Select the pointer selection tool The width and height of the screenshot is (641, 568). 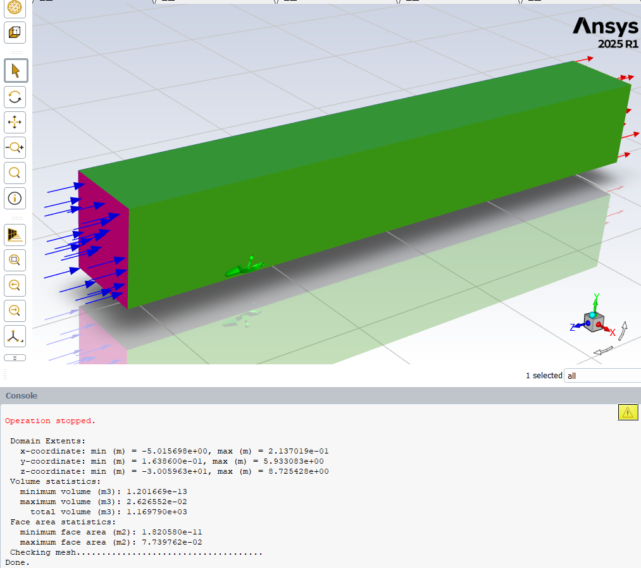tap(15, 70)
